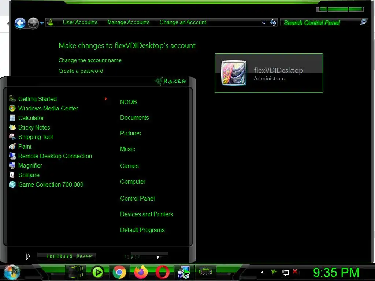Click the Solitaire card icon
375x281 pixels.
(12, 175)
